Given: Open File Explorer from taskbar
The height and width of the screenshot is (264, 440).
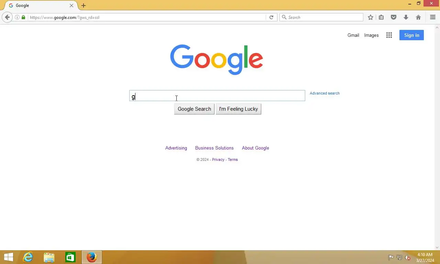Looking at the screenshot, I should click(x=49, y=257).
